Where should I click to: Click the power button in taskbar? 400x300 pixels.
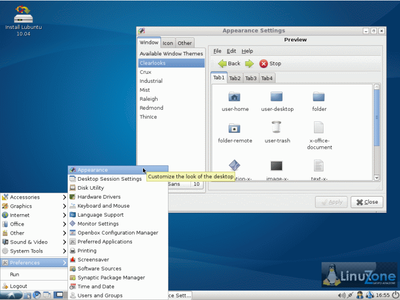[x=395, y=295]
